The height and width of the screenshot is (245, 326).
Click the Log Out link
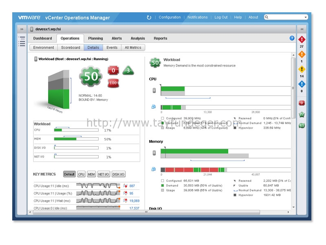(x=221, y=17)
